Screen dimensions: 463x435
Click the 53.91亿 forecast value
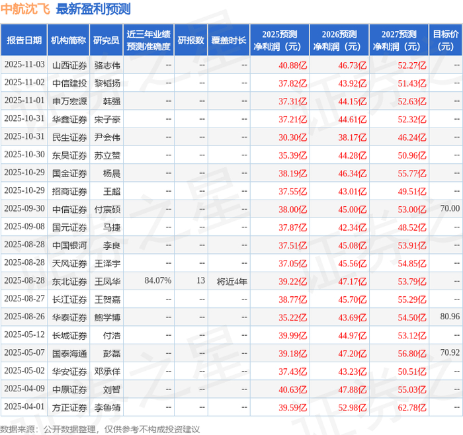[412, 245]
